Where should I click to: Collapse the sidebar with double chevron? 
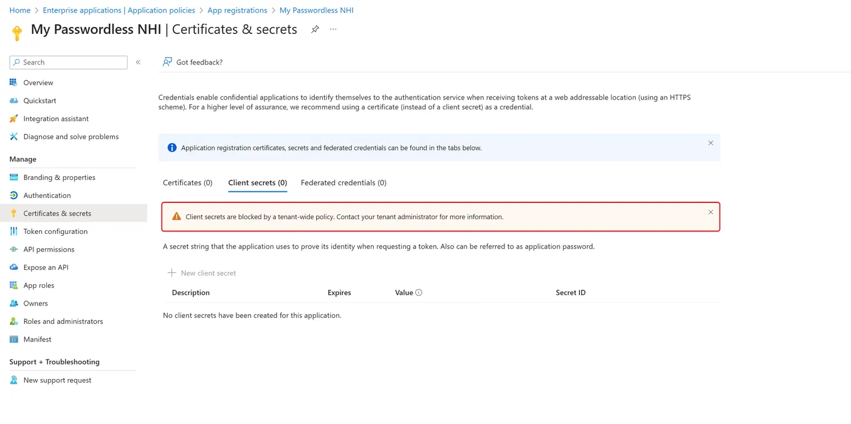[138, 63]
